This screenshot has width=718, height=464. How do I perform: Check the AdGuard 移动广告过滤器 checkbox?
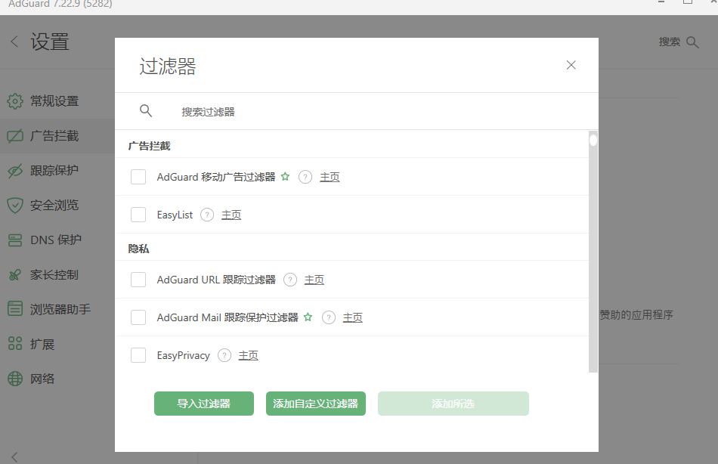[x=138, y=177]
